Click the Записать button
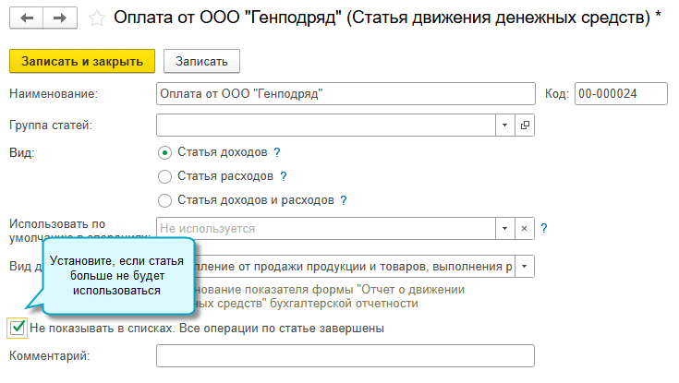The width and height of the screenshot is (679, 383). (201, 61)
